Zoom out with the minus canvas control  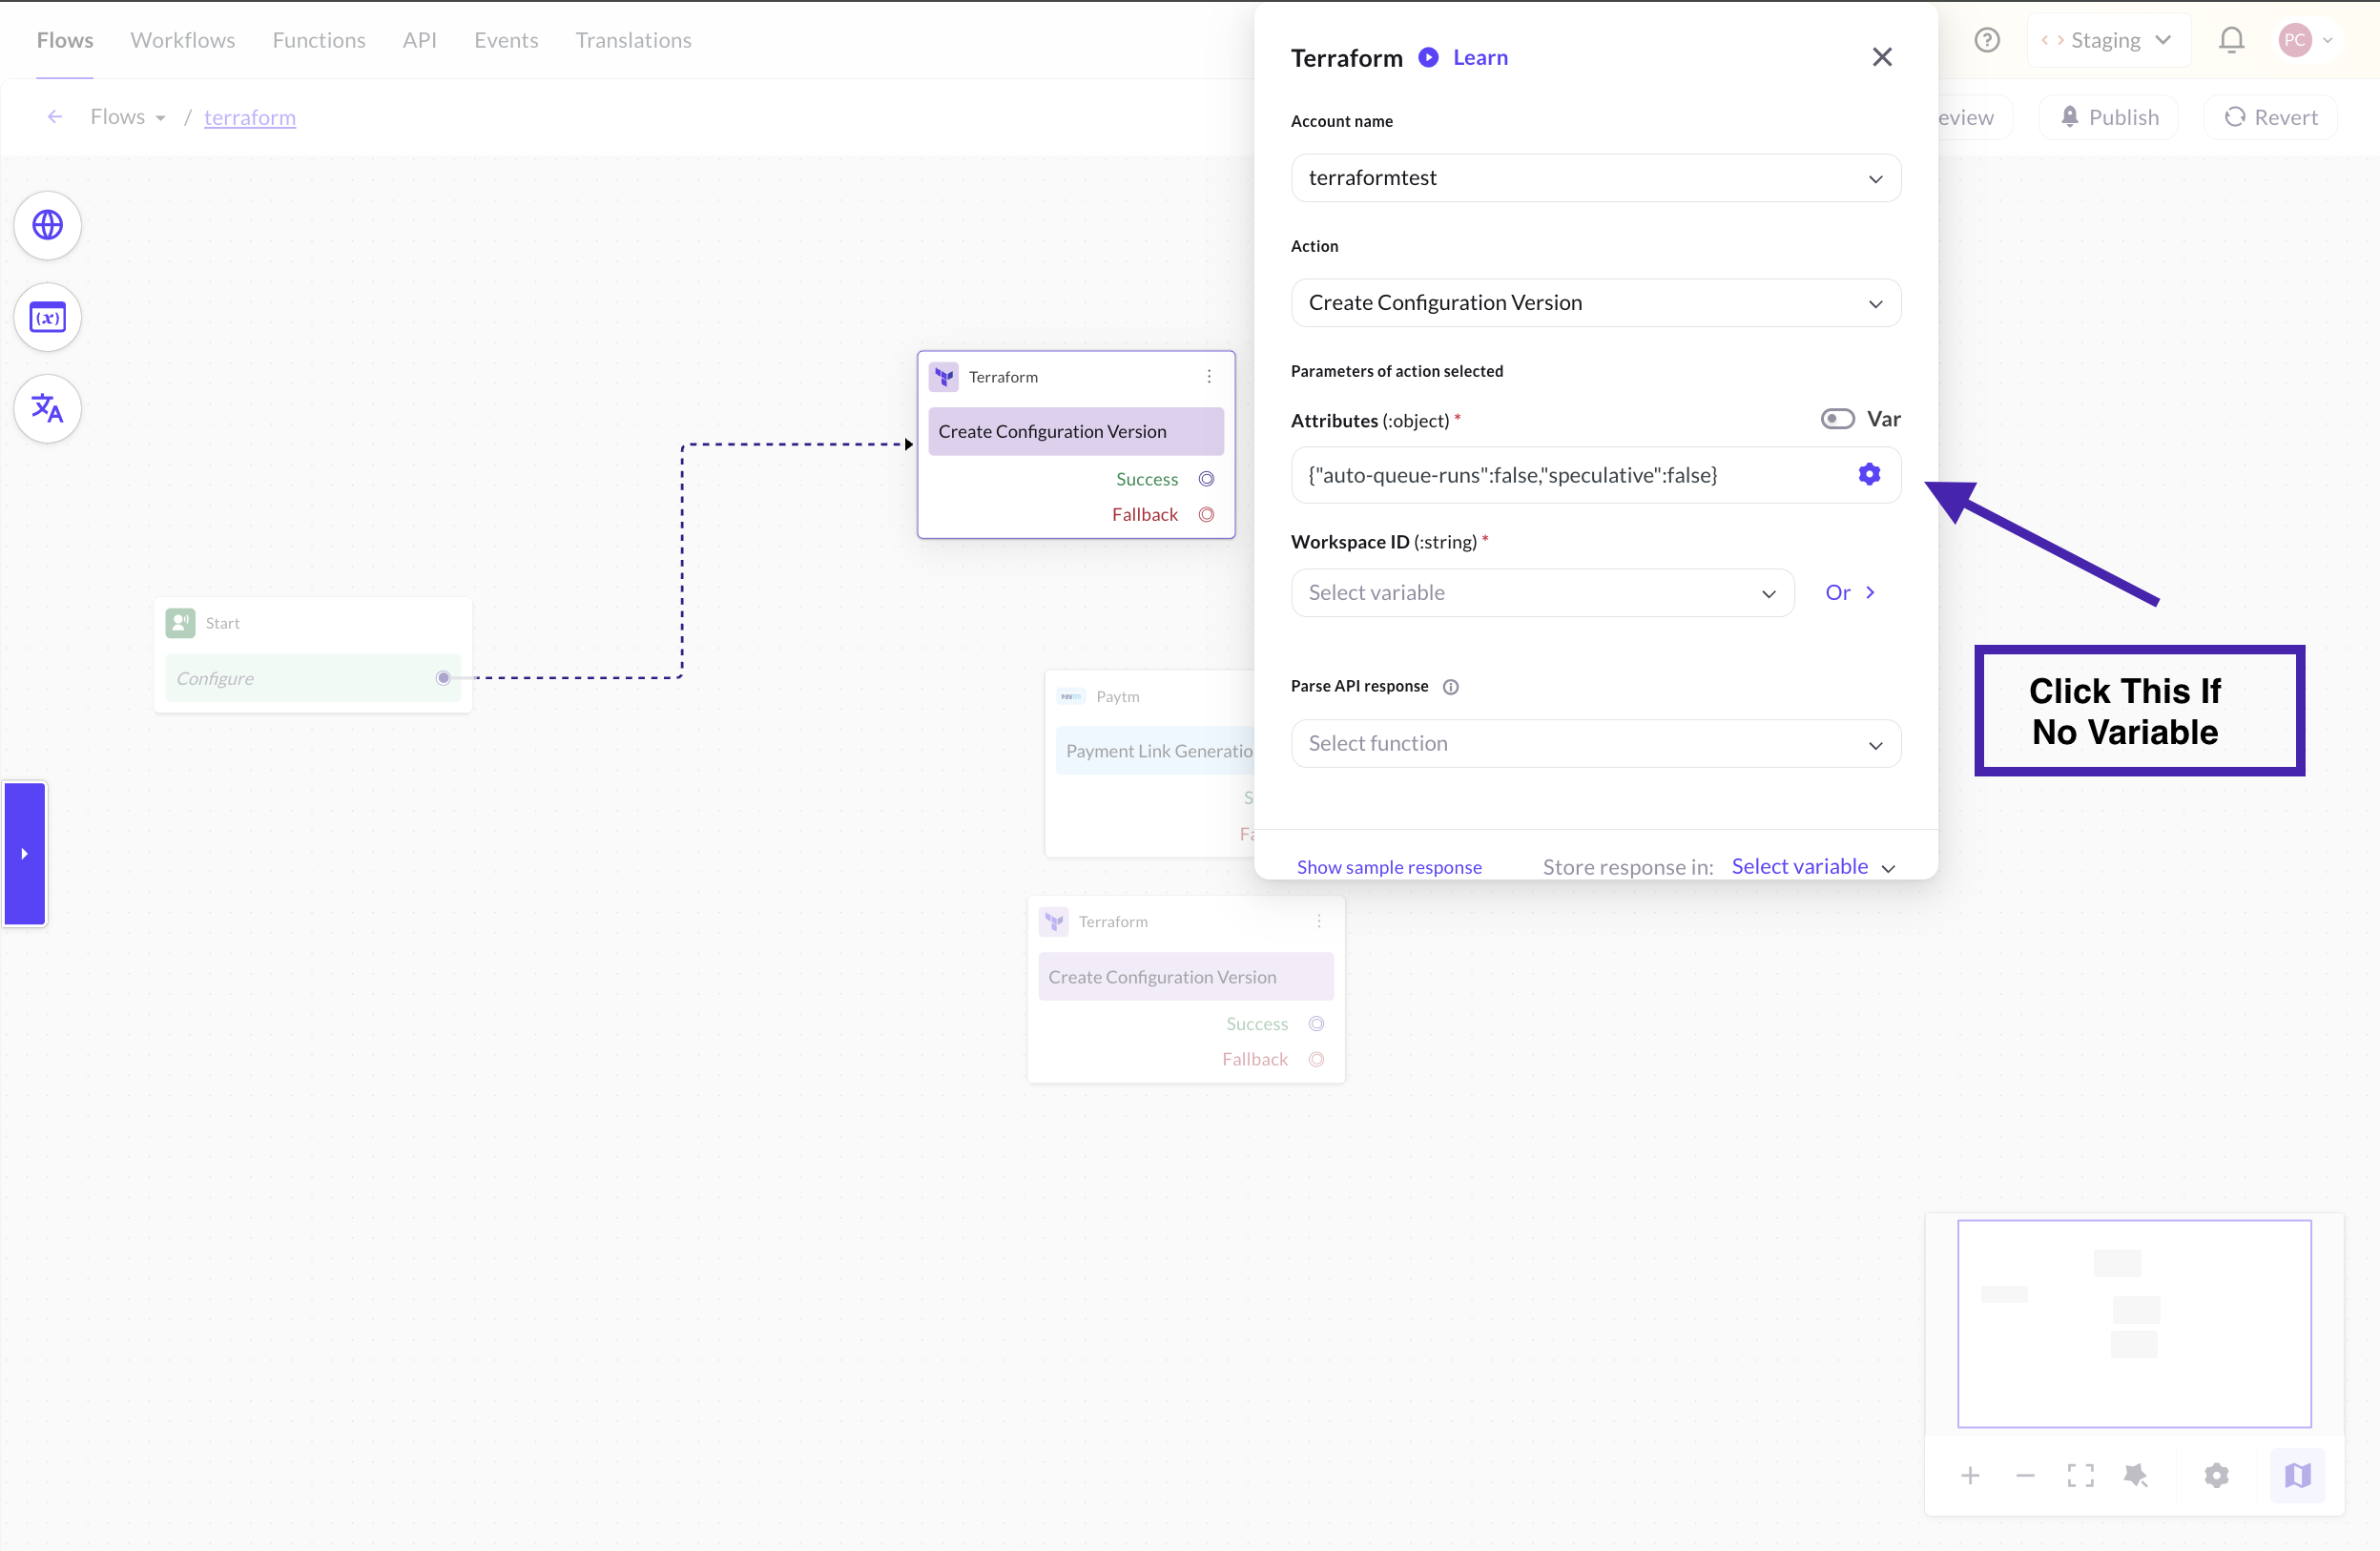coord(2025,1475)
